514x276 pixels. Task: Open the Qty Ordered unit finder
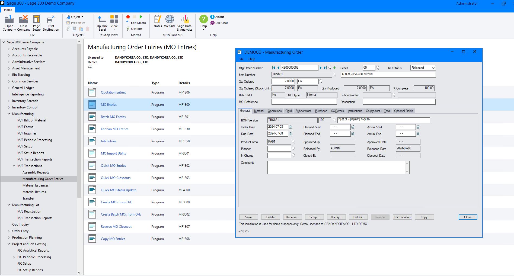(x=321, y=81)
